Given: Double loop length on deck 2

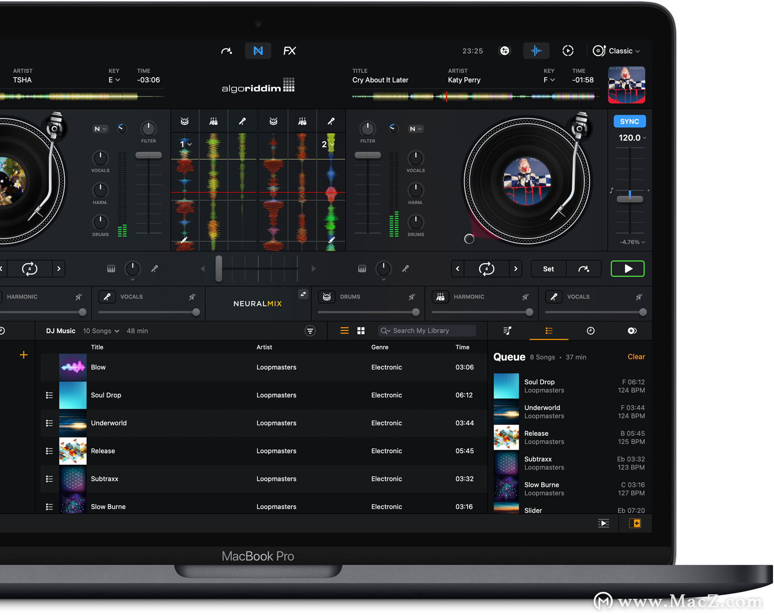Looking at the screenshot, I should tap(515, 269).
